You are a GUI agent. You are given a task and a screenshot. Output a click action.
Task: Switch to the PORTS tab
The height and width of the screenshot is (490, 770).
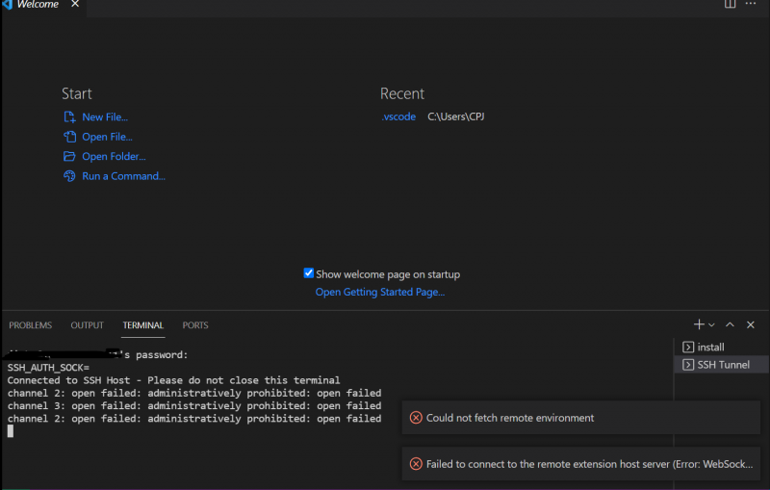[x=195, y=325]
